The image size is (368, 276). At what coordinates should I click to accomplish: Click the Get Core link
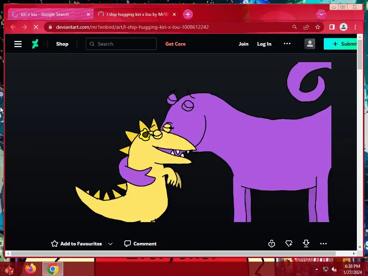(175, 44)
